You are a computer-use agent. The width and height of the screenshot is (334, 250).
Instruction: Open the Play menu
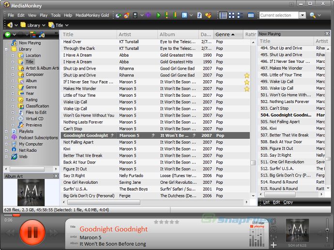[44, 15]
